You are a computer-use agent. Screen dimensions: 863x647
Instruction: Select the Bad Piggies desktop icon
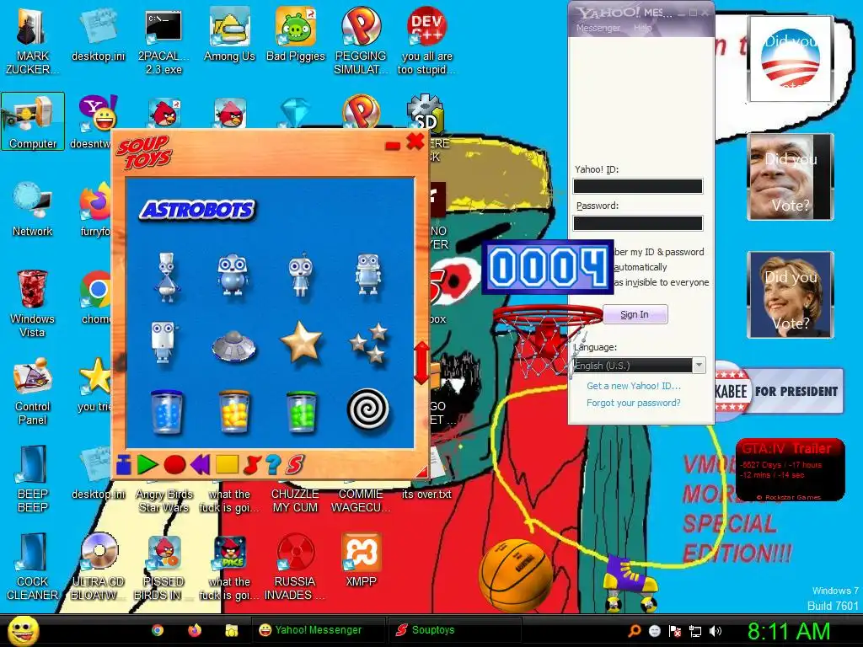point(296,34)
